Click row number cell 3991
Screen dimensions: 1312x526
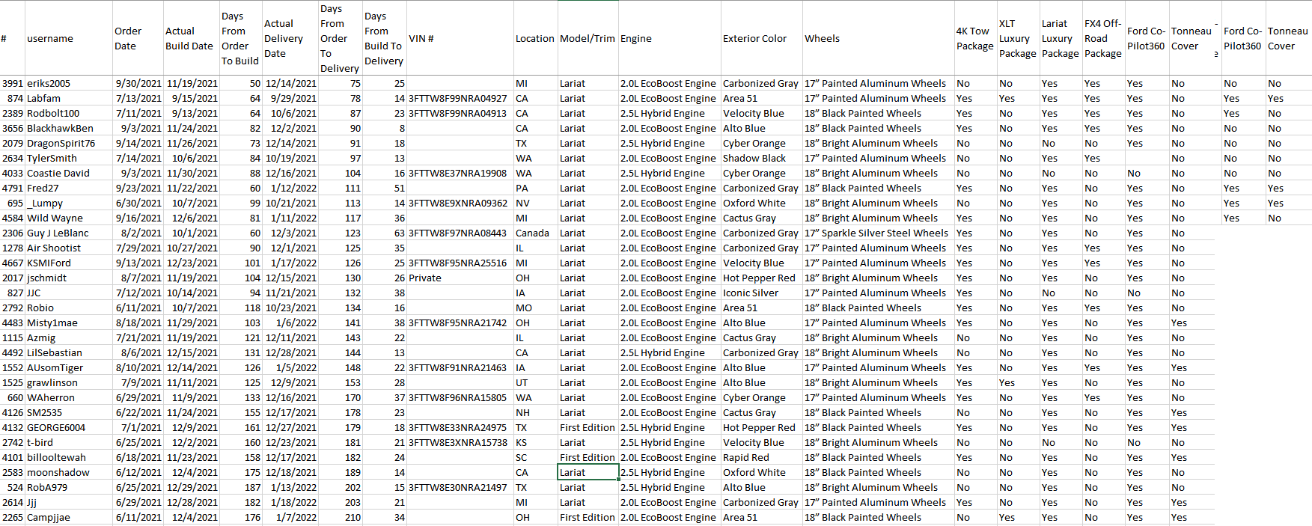click(13, 83)
